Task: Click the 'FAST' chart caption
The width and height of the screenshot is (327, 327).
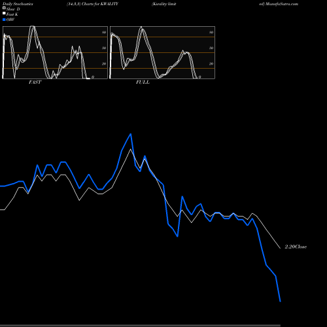Action: pos(35,82)
